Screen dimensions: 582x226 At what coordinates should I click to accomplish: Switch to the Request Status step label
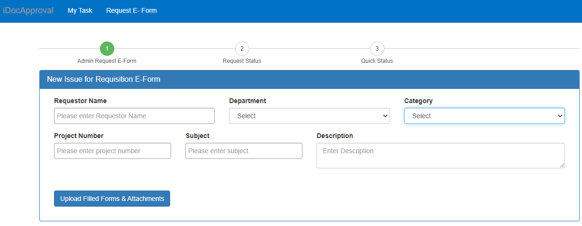pyautogui.click(x=242, y=61)
